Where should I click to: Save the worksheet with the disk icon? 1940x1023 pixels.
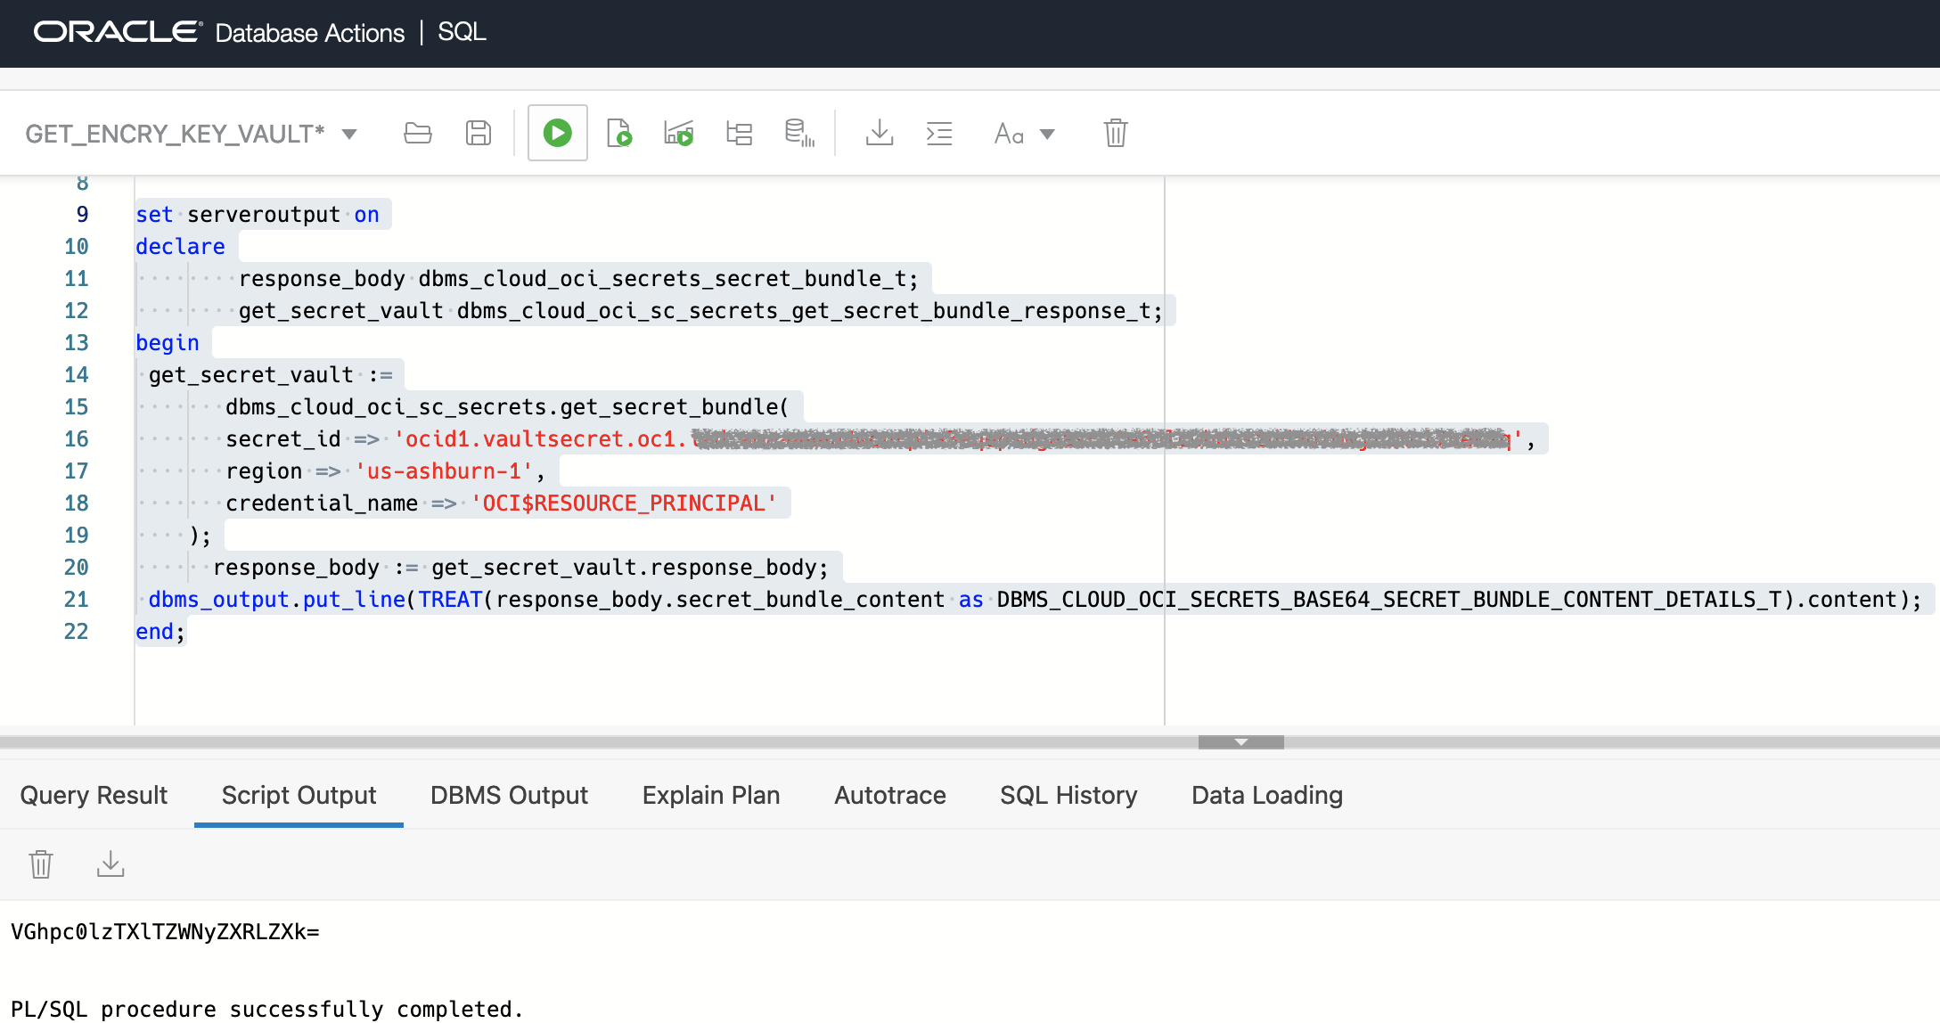pos(479,134)
